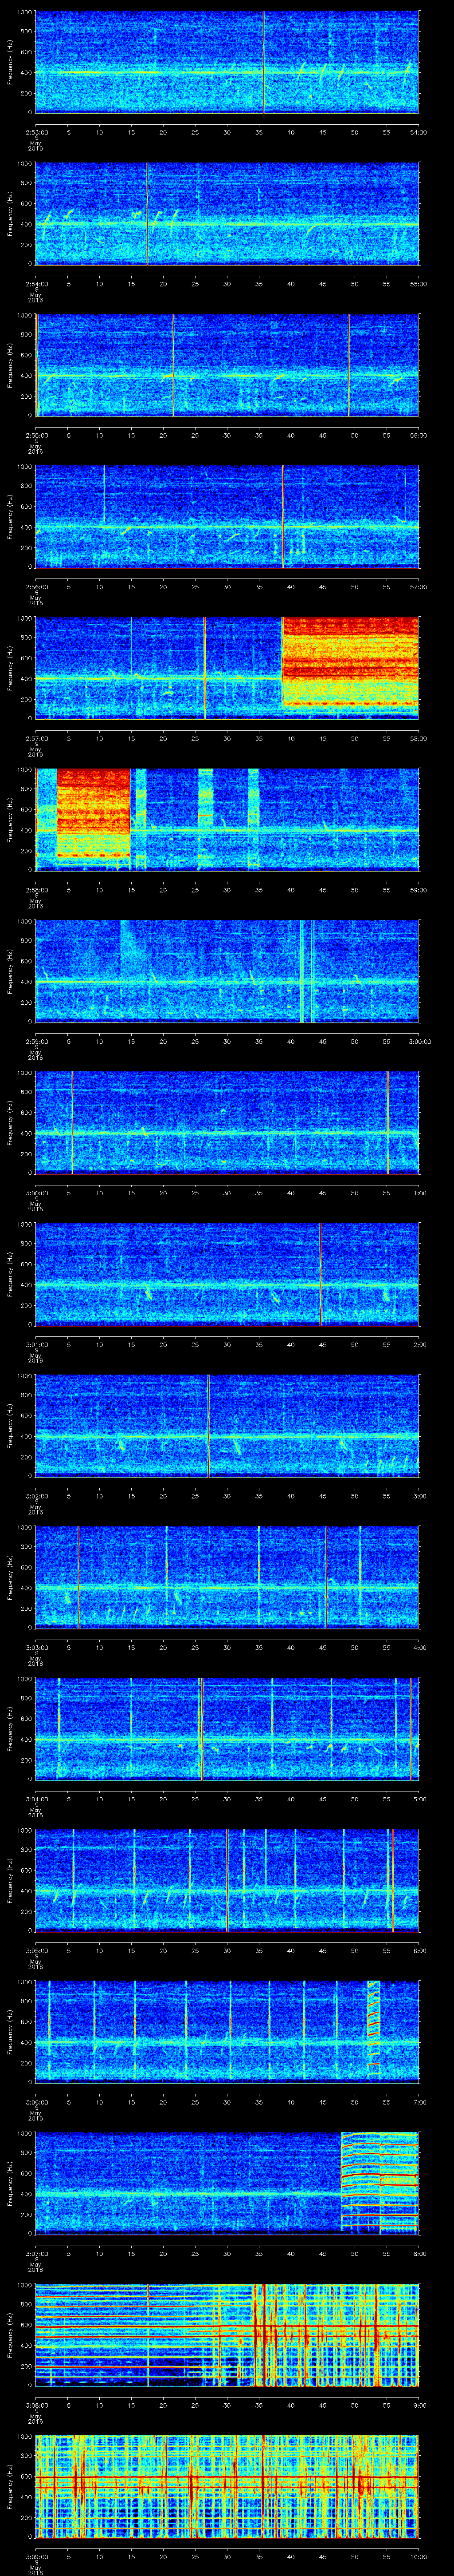454x2576 pixels.
Task: Click the '2:56:00' time label
Action: pyautogui.click(x=36, y=587)
